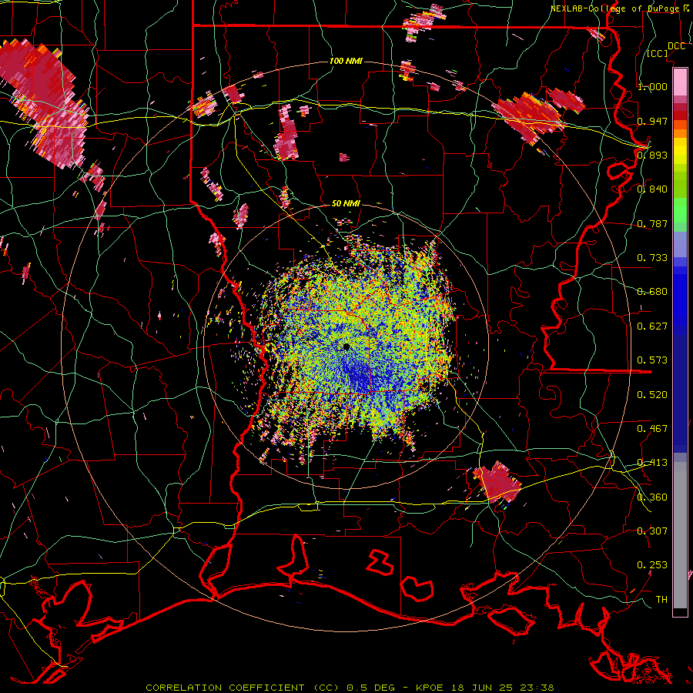This screenshot has width=693, height=693.
Task: Click the 0.520 scale value
Action: [x=652, y=395]
